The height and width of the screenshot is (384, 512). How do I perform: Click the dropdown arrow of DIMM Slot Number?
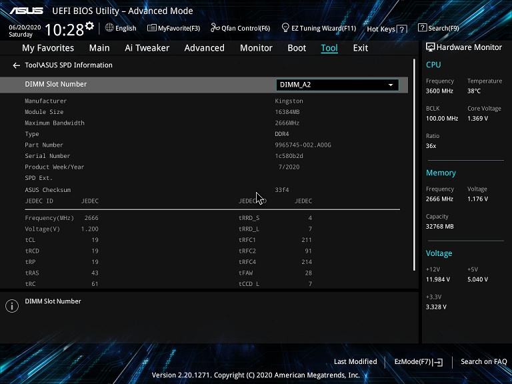(391, 85)
